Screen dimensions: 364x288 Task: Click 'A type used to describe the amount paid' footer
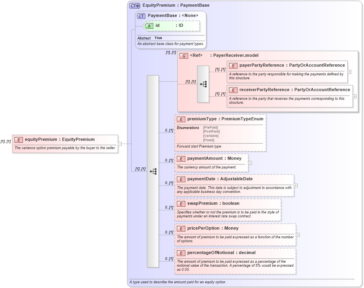(x=177, y=282)
